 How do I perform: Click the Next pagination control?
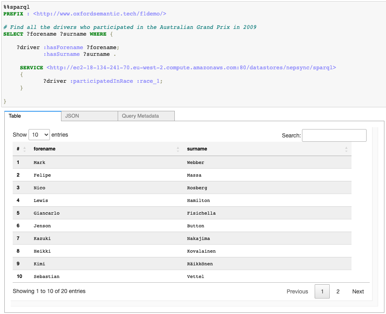pos(357,291)
